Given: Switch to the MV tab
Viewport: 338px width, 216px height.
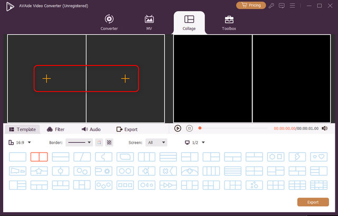Looking at the screenshot, I should pos(149,22).
